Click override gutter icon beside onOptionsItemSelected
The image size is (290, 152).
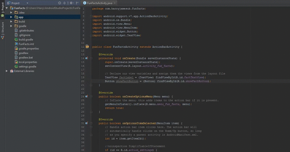tap(87, 123)
